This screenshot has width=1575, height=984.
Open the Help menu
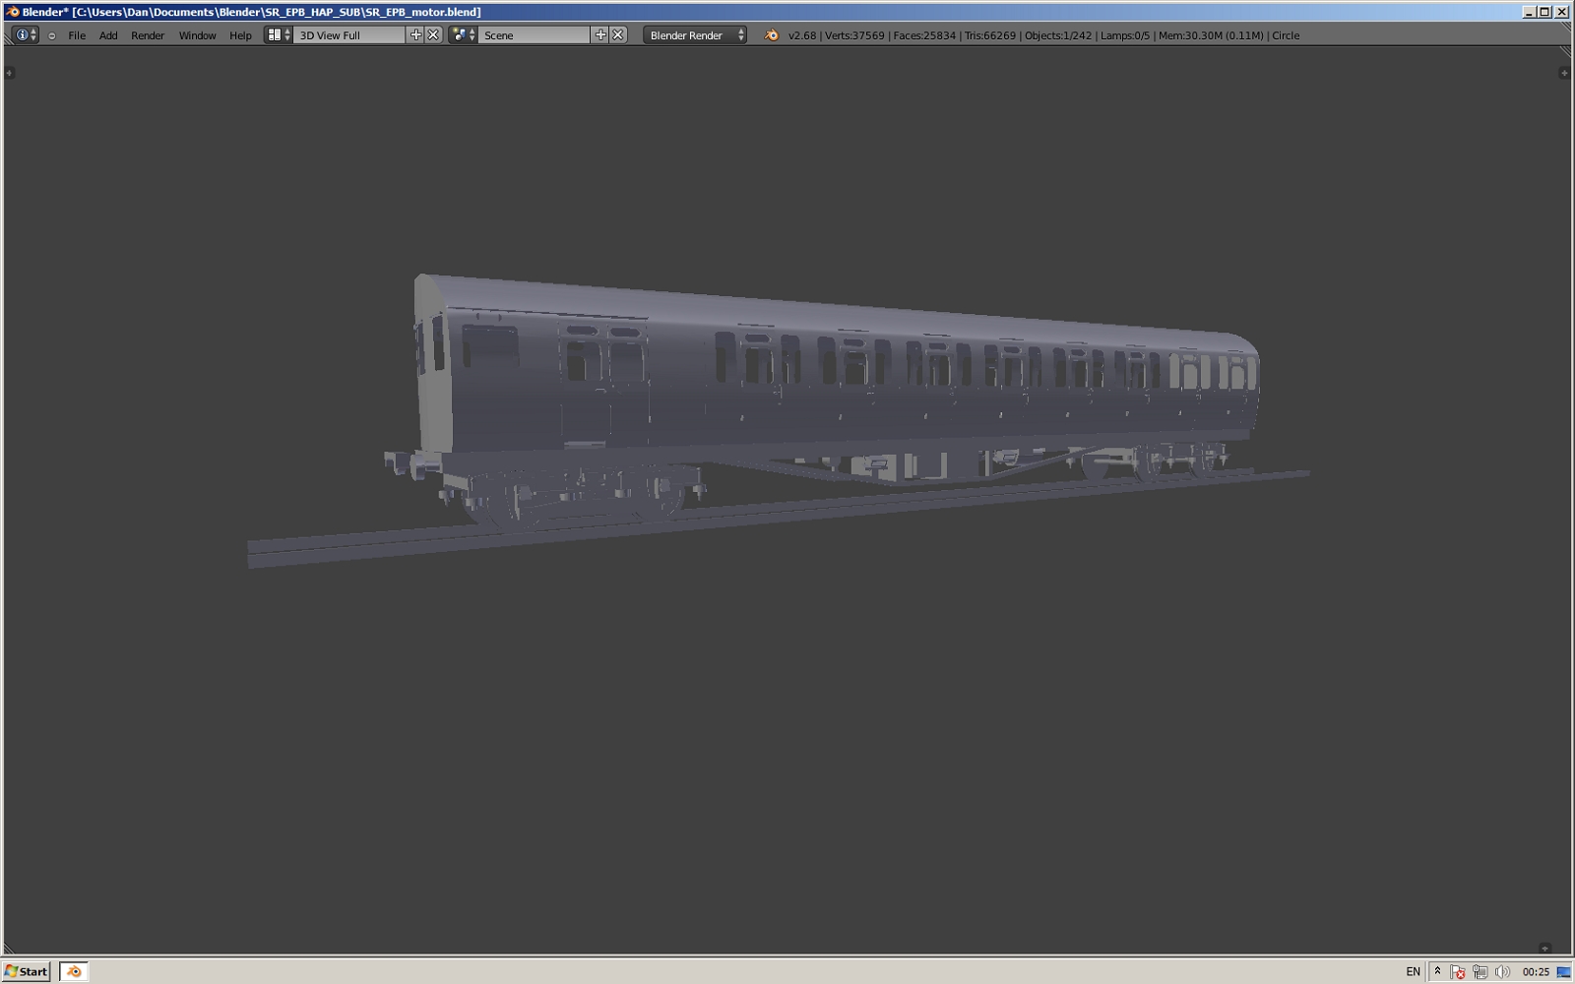[x=240, y=35]
